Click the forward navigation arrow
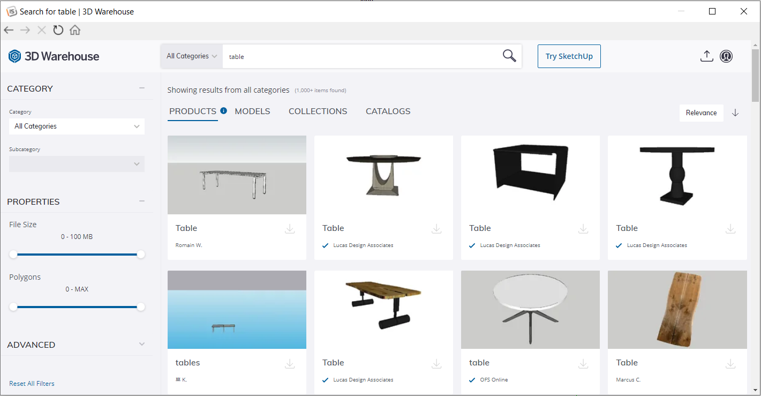This screenshot has width=761, height=396. pos(25,31)
